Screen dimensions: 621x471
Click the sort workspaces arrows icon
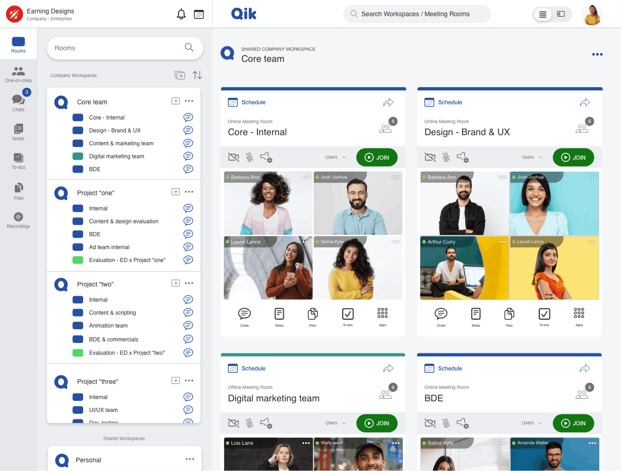click(197, 75)
